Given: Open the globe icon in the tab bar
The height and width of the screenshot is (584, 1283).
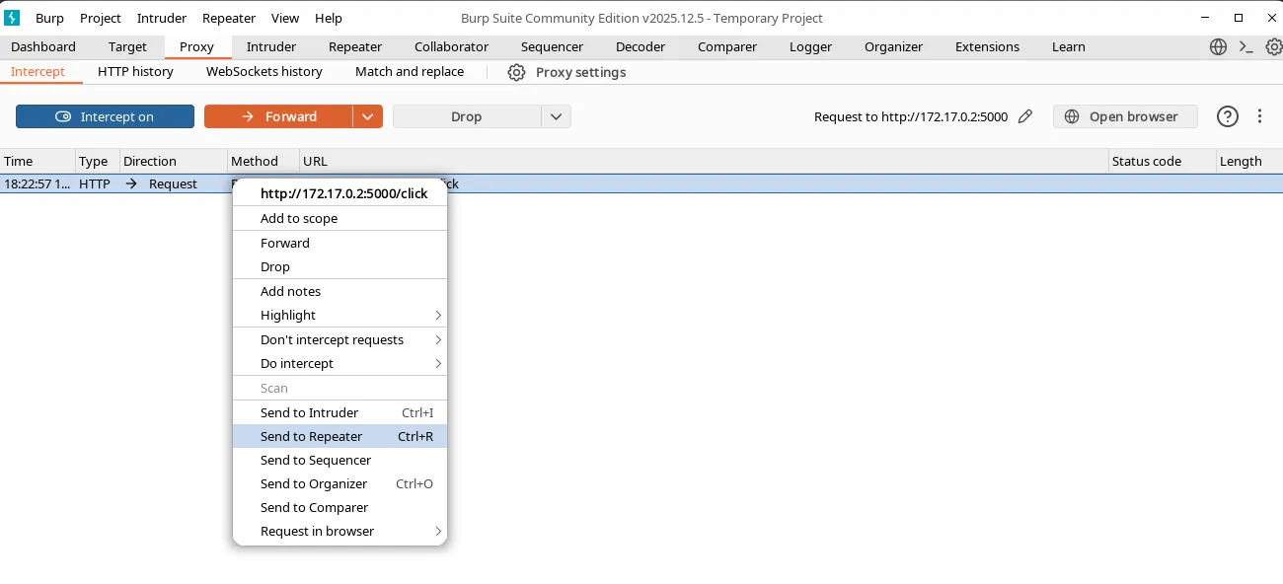Looking at the screenshot, I should (x=1219, y=46).
